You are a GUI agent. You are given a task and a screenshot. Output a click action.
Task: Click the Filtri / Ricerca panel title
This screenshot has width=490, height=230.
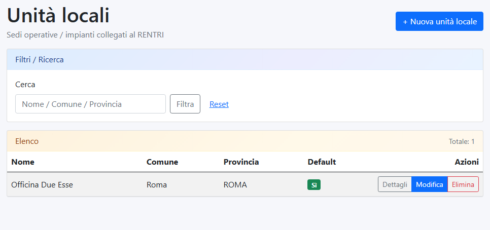[x=40, y=60]
